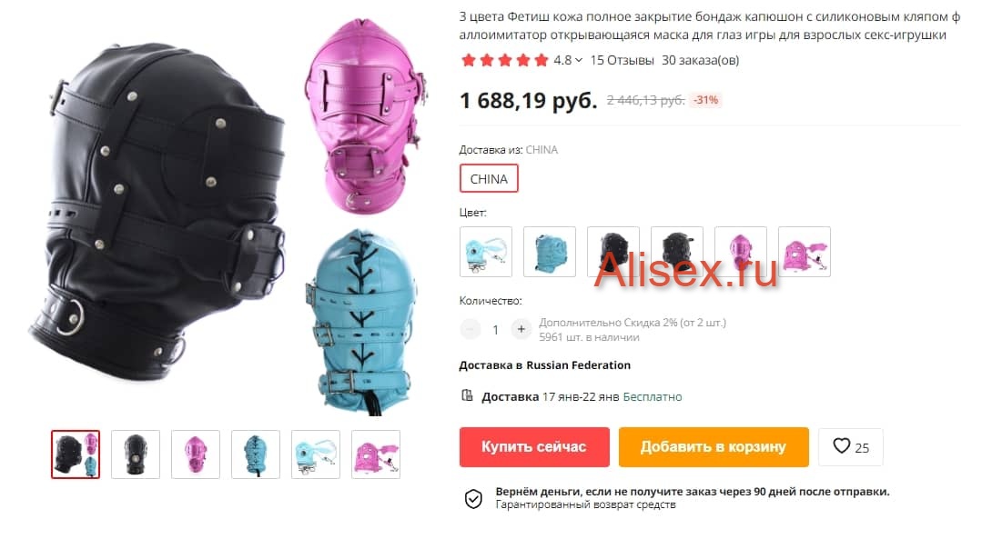The image size is (982, 539).
Task: Click the buyer protection shield icon
Action: coord(473,498)
